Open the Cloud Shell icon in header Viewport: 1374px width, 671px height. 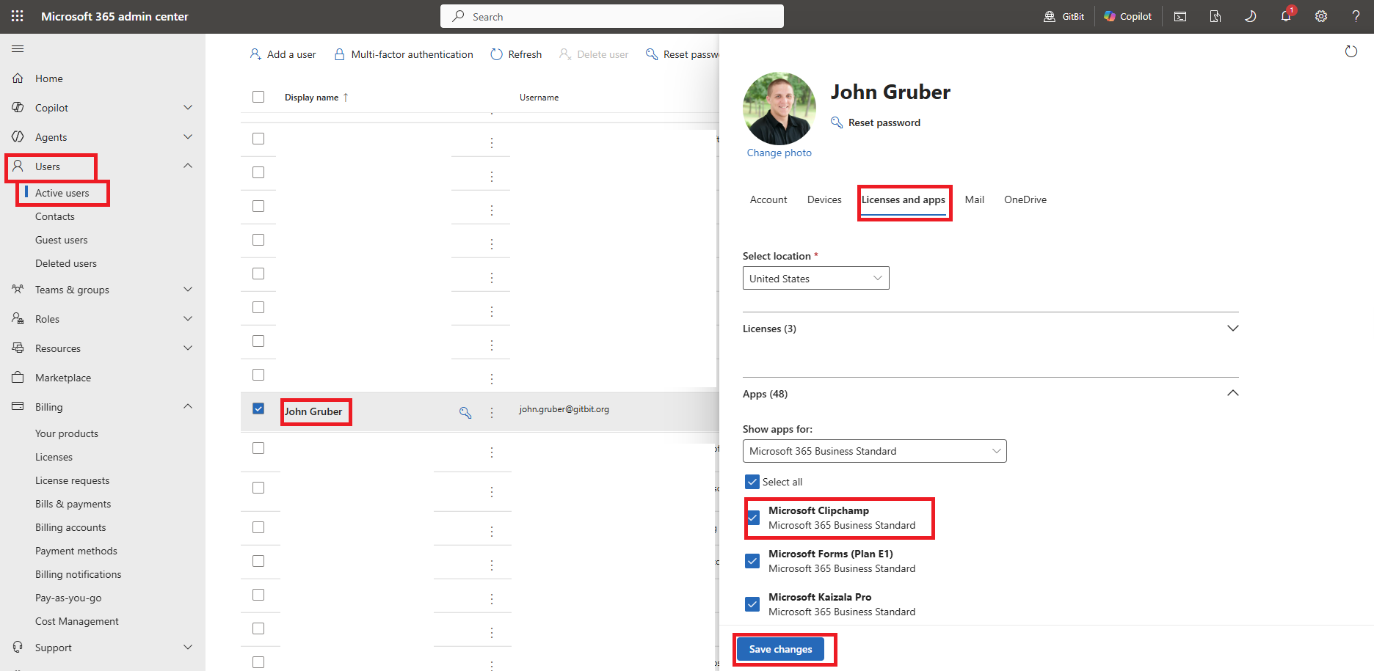tap(1180, 16)
